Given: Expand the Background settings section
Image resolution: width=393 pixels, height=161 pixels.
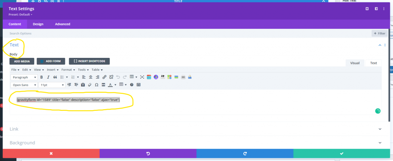Looking at the screenshot, I should click(196, 143).
